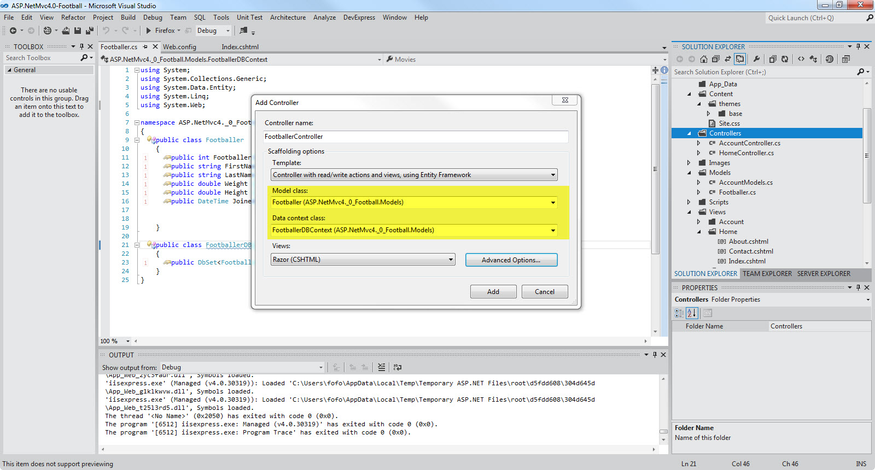Image resolution: width=875 pixels, height=470 pixels.
Task: Open the Build menu
Action: tap(128, 17)
